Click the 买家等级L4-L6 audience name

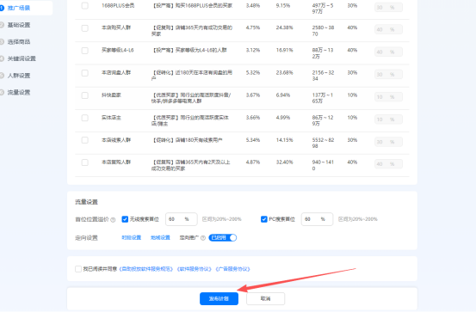pos(117,50)
